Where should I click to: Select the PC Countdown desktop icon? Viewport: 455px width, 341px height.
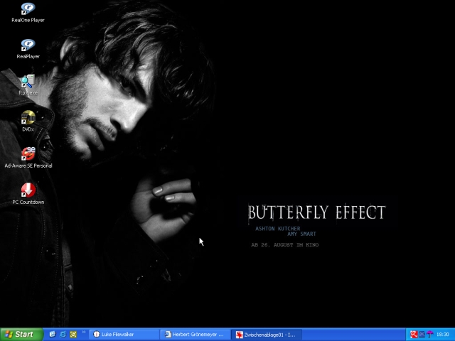pyautogui.click(x=28, y=191)
